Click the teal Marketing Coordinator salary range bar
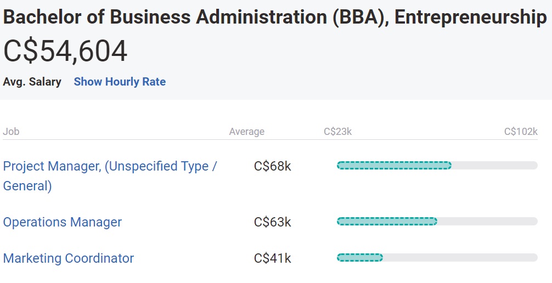This screenshot has height=283, width=552. tap(359, 258)
